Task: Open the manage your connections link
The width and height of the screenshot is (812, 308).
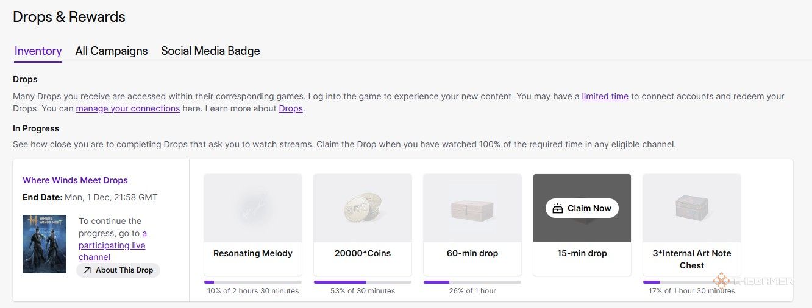Action: pos(128,108)
